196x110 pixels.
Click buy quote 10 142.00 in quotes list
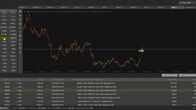(12, 27)
